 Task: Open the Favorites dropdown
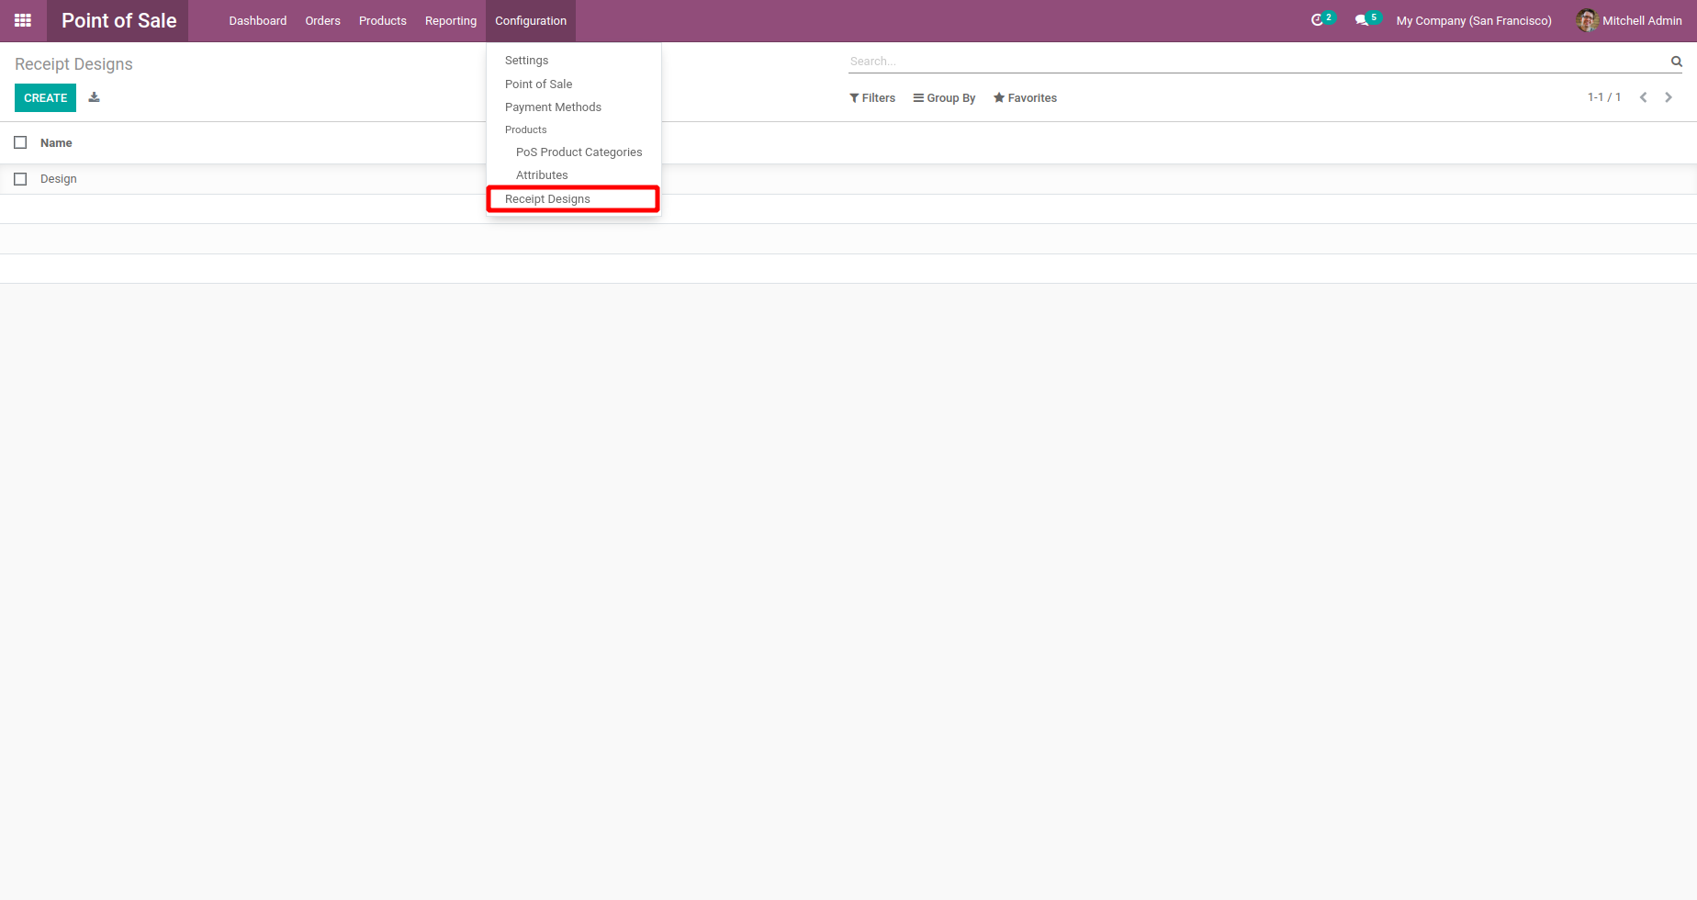pos(1025,98)
